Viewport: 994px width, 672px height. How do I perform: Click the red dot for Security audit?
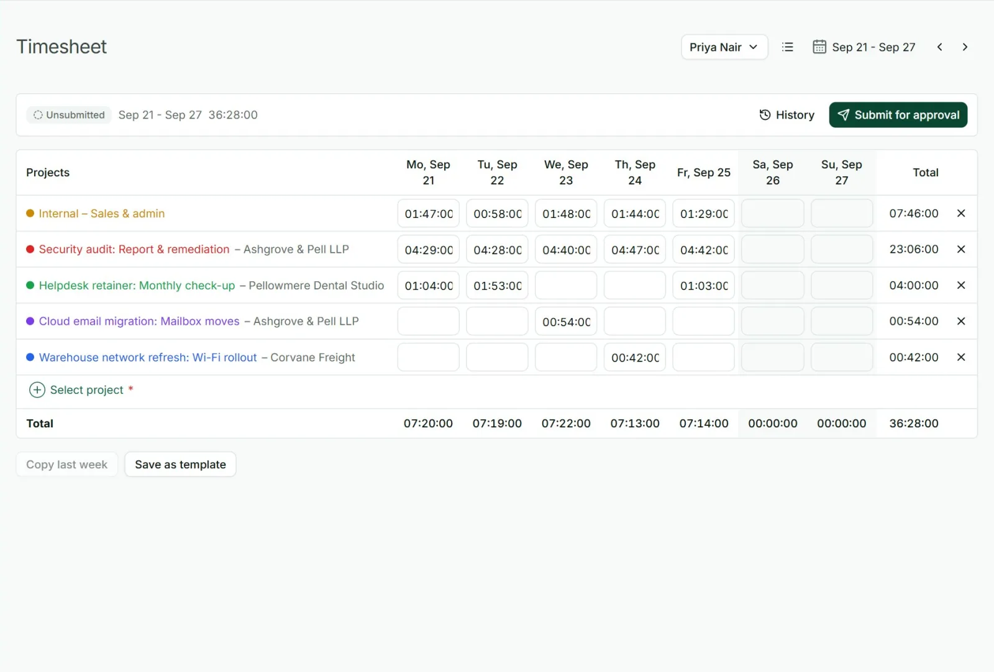[30, 249]
